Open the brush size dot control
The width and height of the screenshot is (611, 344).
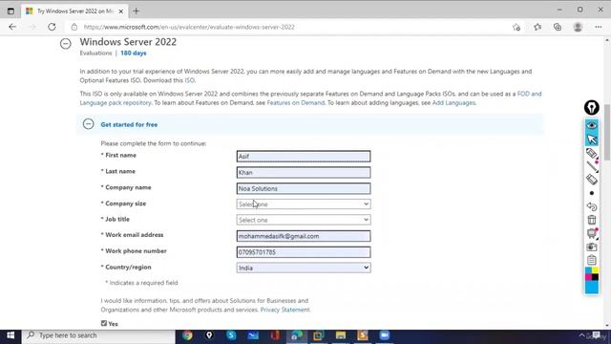click(592, 193)
